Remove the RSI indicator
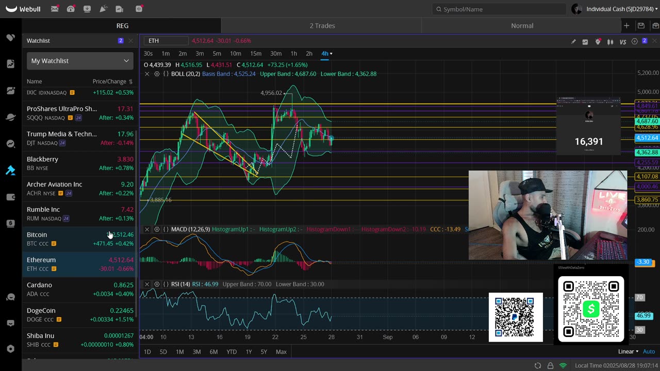The width and height of the screenshot is (660, 371). (x=147, y=284)
